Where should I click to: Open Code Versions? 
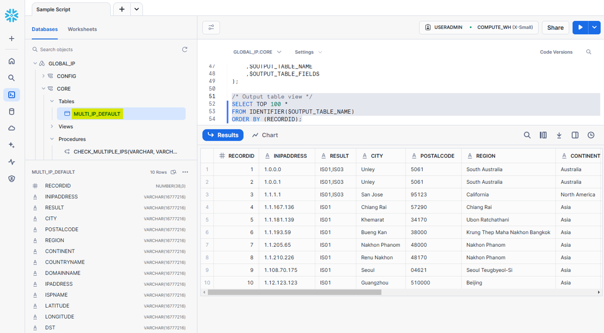[556, 52]
